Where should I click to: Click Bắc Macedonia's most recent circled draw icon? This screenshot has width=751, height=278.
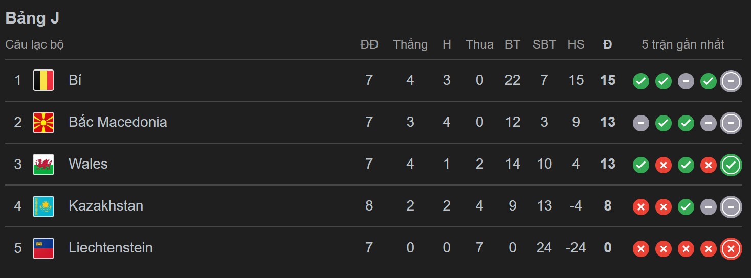coord(731,123)
